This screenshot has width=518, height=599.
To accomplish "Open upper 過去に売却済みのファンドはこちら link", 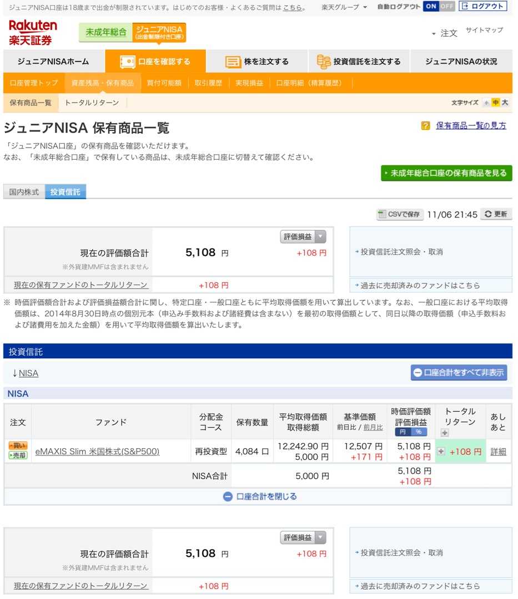I will (x=420, y=286).
